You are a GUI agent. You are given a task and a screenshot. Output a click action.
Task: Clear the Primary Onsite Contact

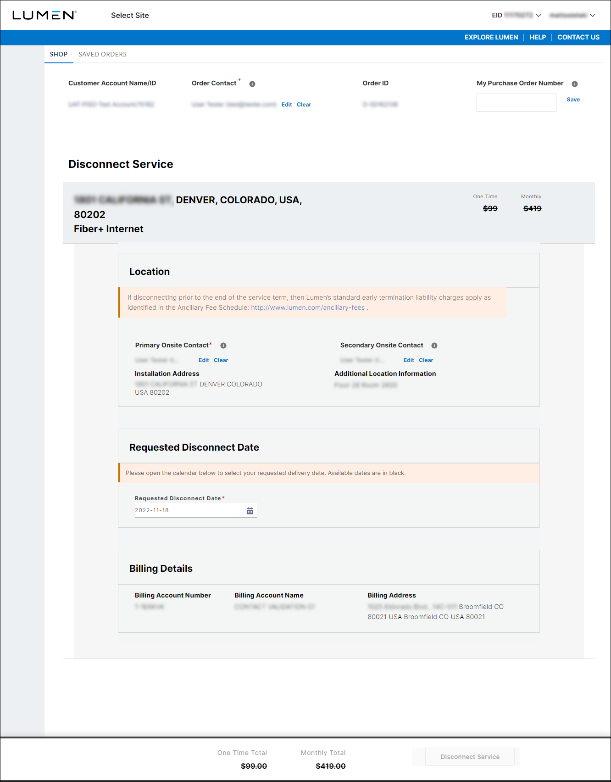coord(221,360)
